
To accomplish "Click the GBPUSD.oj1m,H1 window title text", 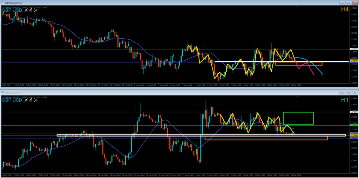I will tap(13, 93).
